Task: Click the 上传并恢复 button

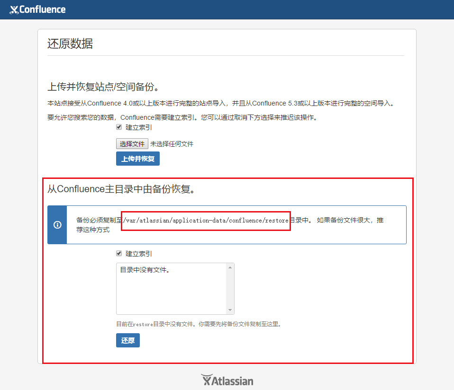Action: pos(138,159)
